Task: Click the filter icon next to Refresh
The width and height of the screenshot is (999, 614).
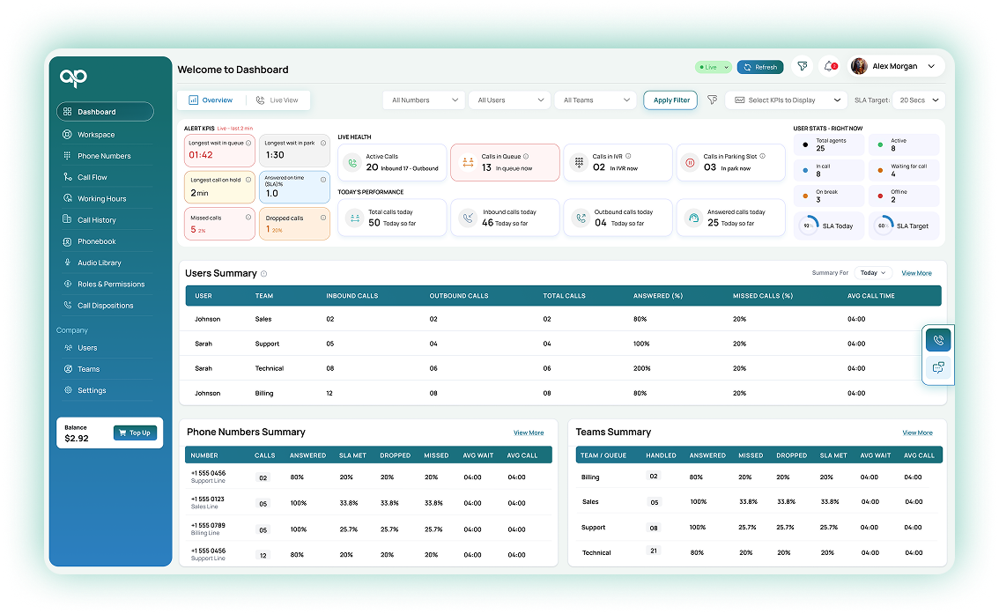Action: tap(802, 67)
